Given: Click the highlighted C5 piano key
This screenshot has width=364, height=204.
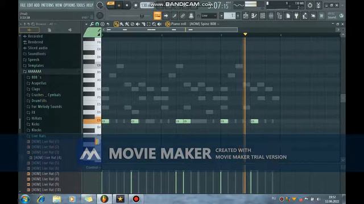Looking at the screenshot, I should pyautogui.click(x=92, y=121).
